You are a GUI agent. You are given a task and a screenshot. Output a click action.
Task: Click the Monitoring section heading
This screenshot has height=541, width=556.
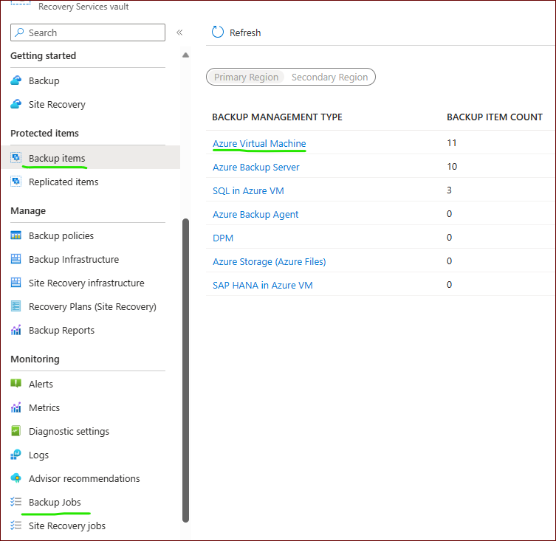coord(35,359)
